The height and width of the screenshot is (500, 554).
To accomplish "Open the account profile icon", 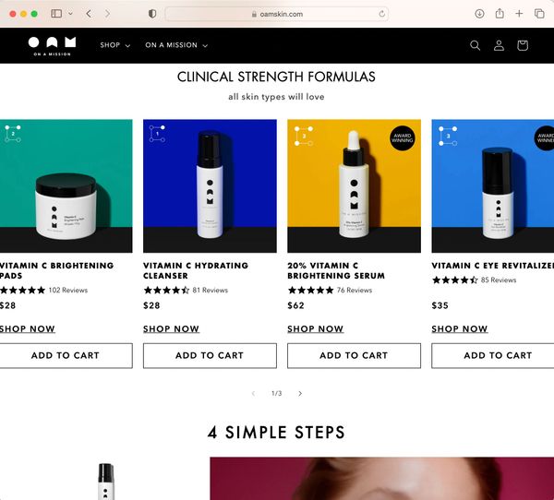I will click(499, 45).
